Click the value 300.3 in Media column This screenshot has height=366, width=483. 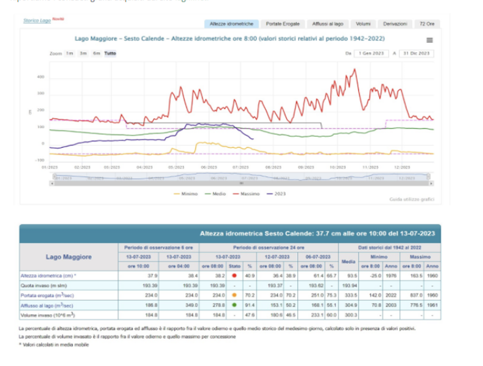351,315
